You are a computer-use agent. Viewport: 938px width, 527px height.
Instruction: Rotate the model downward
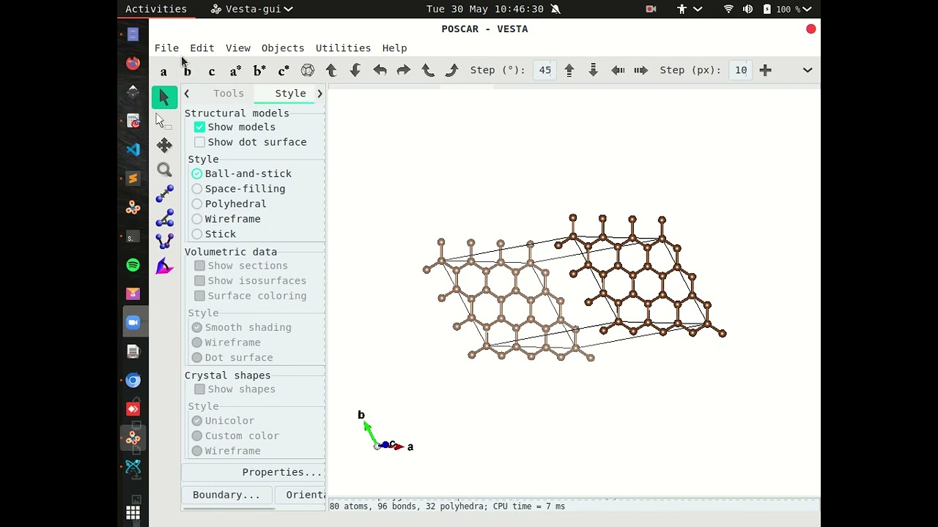pyautogui.click(x=355, y=70)
